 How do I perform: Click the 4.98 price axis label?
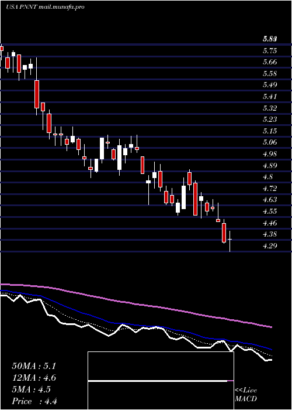pos(270,154)
